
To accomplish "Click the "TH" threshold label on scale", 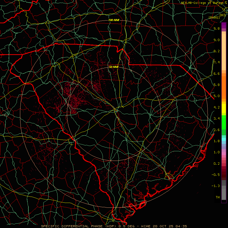I will 218,197.
